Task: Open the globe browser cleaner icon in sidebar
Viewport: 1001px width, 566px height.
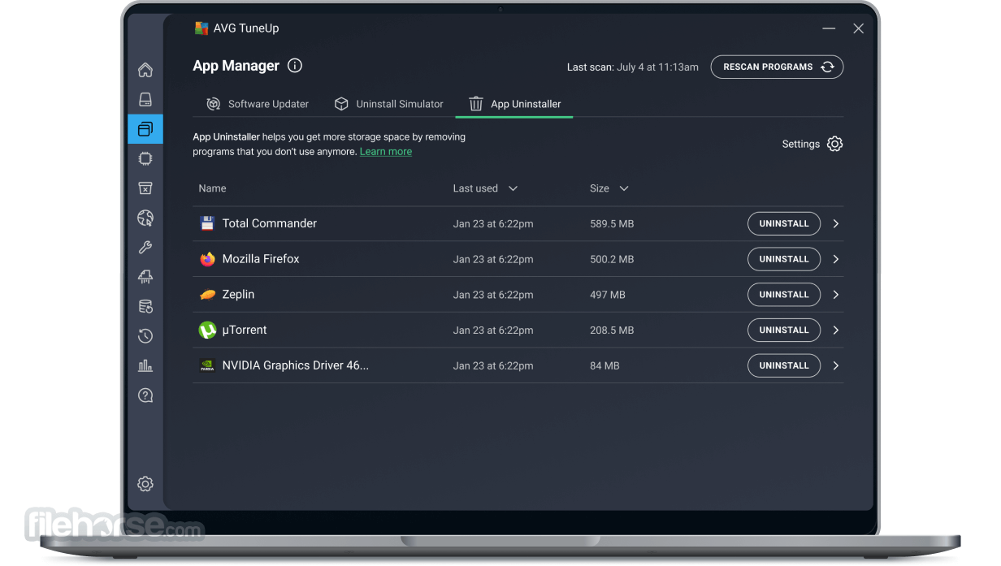Action: [145, 218]
